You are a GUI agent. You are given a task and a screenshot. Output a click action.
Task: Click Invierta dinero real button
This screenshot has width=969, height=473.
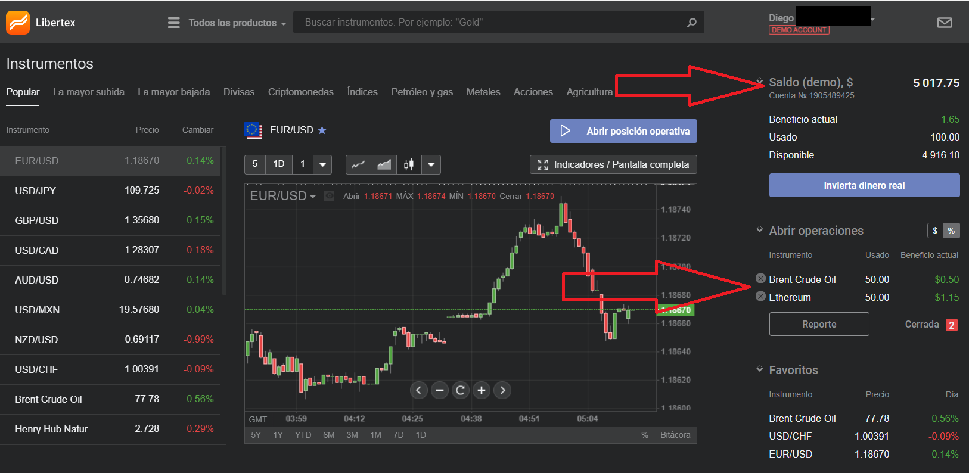point(864,185)
